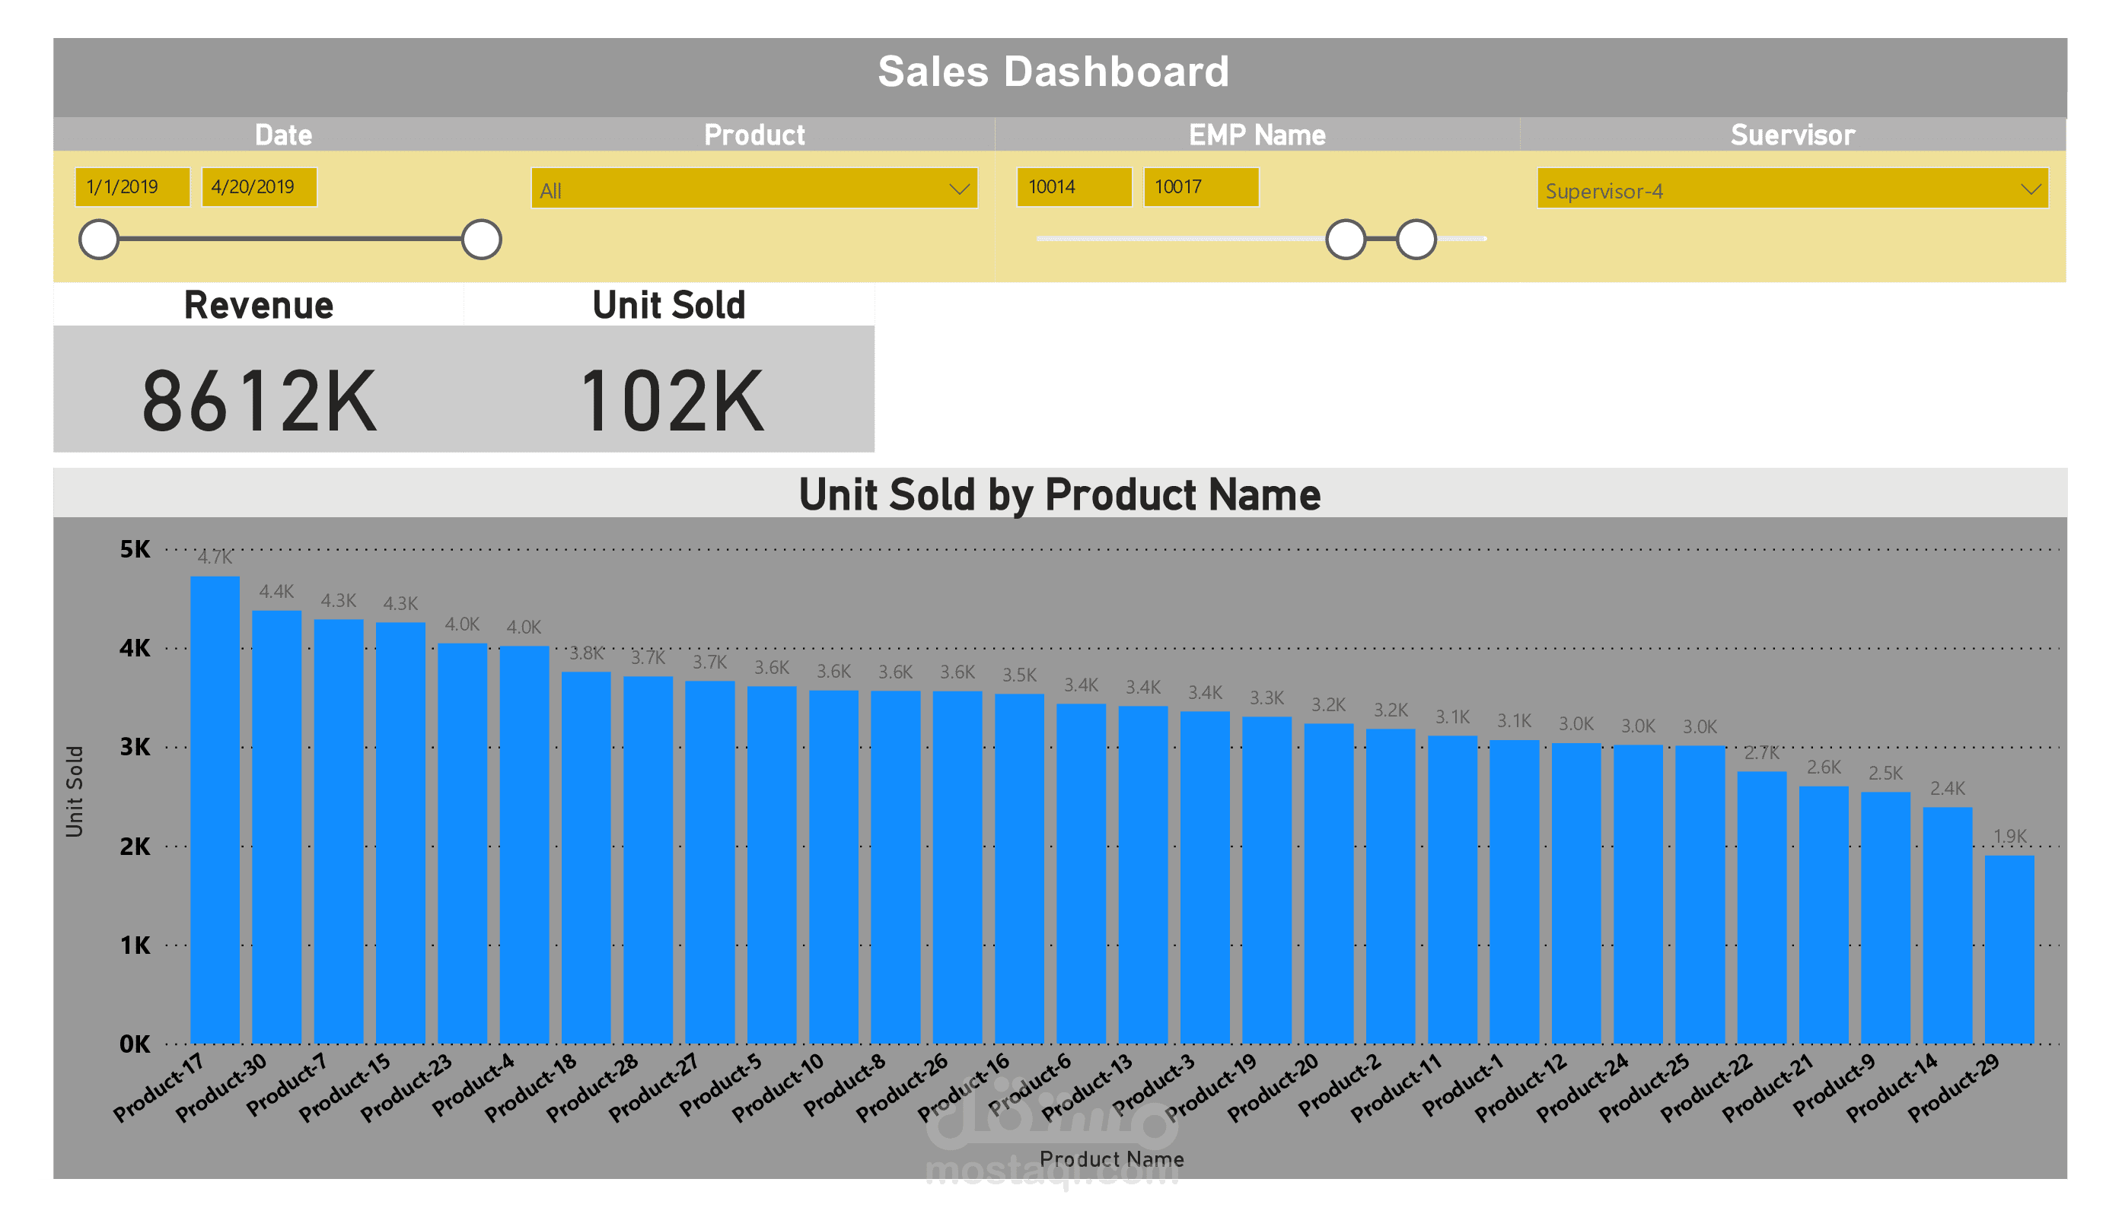2106x1217 pixels.
Task: Open the Product dropdown showing All
Action: (x=754, y=188)
